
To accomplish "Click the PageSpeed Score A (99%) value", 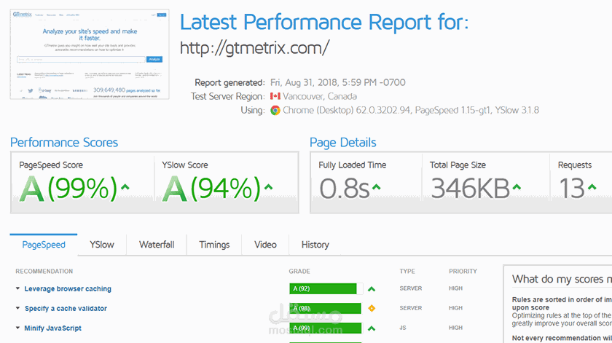I will pos(68,189).
